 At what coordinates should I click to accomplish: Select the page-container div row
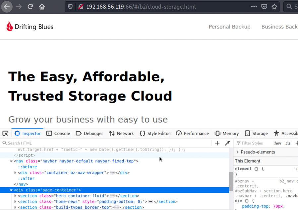click(x=115, y=190)
